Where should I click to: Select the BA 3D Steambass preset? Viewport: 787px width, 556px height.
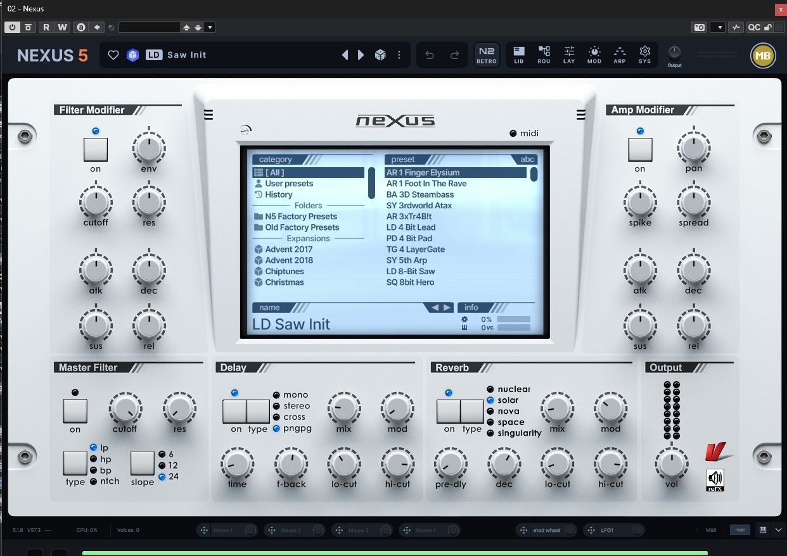419,194
